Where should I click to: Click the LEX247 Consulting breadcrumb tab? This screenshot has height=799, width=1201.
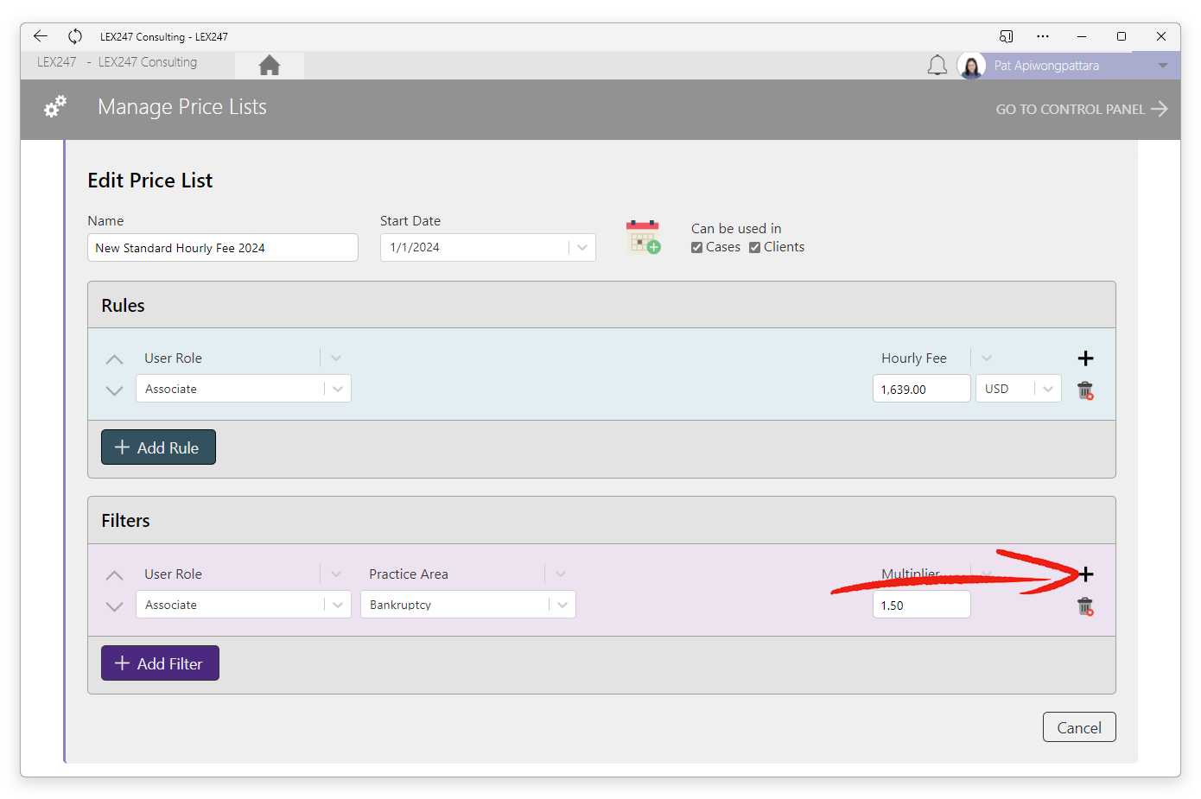coord(148,62)
